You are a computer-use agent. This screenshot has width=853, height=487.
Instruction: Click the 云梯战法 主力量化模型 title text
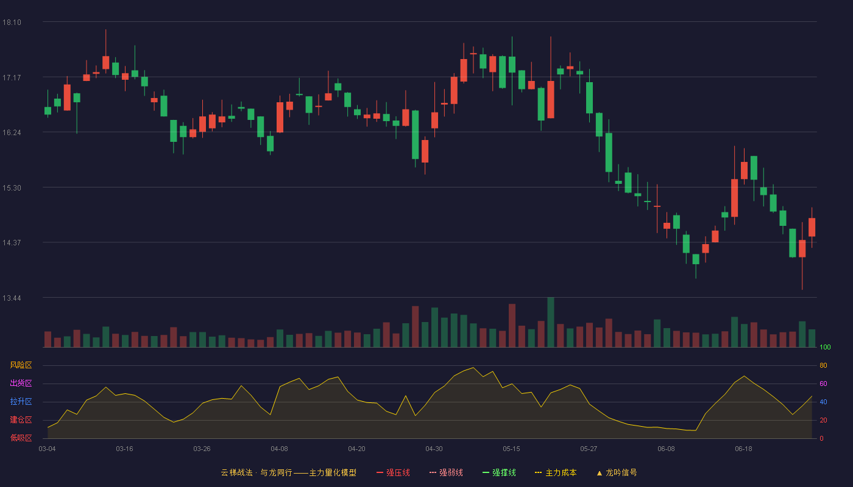coord(288,472)
